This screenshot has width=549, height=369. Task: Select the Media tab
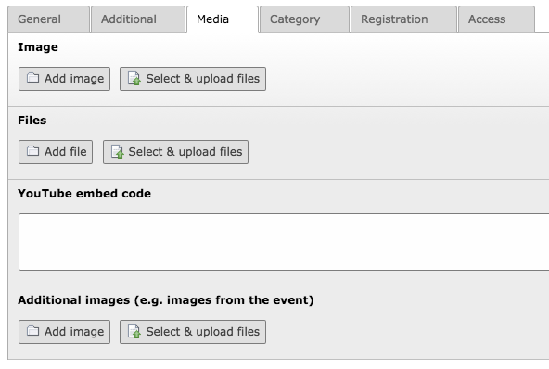223,19
